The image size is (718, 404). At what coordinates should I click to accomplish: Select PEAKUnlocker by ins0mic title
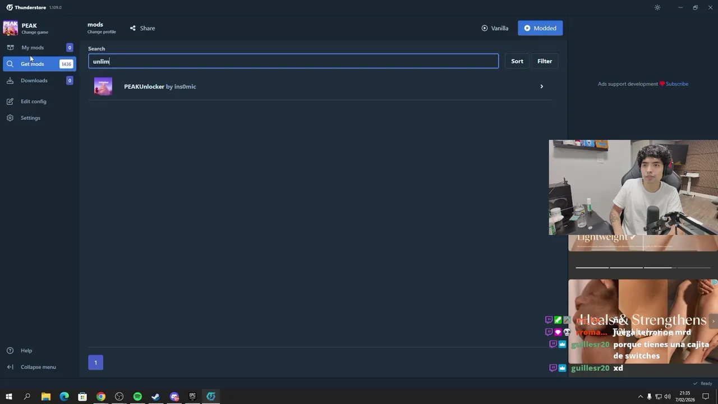(x=160, y=86)
